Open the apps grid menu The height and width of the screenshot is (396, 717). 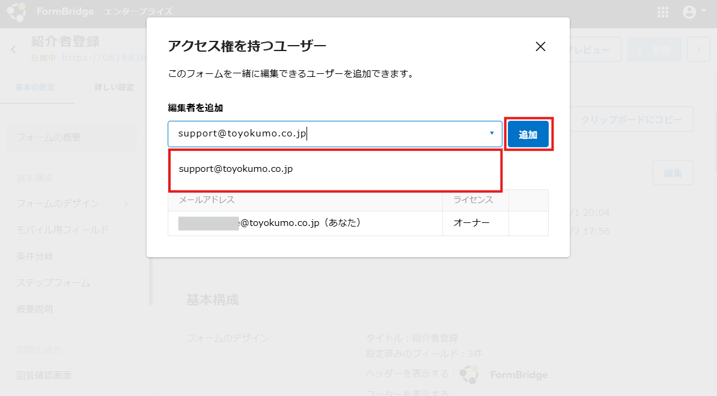click(663, 12)
